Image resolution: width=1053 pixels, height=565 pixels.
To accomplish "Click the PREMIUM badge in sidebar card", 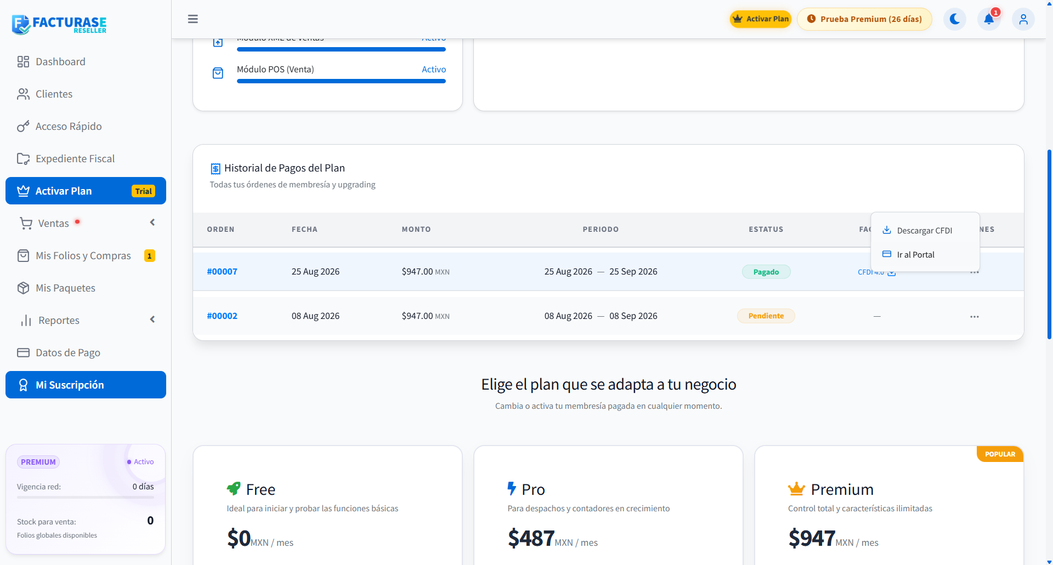I will [38, 462].
